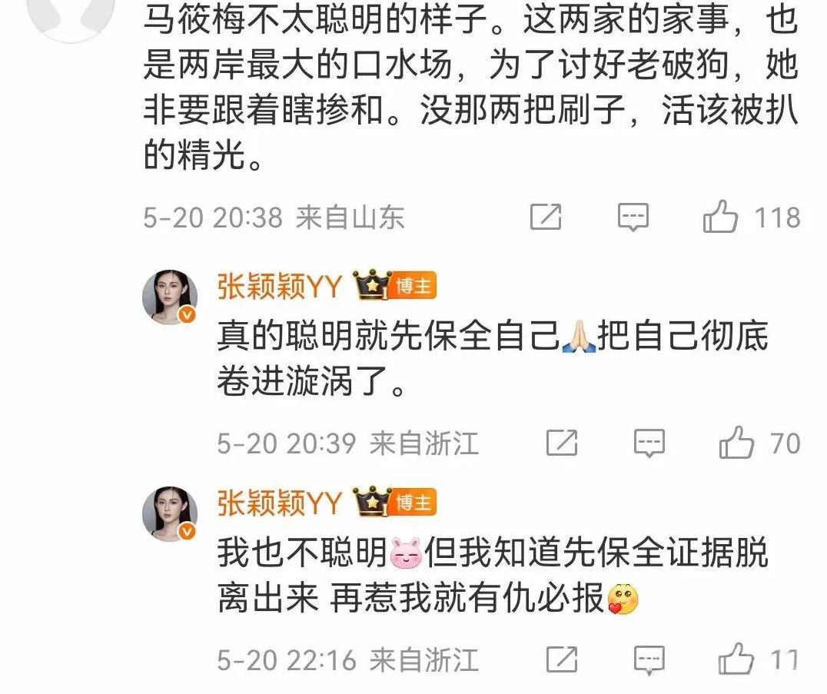Tap the crown badge on second reply
Screen dimensions: 827x694
(x=372, y=500)
